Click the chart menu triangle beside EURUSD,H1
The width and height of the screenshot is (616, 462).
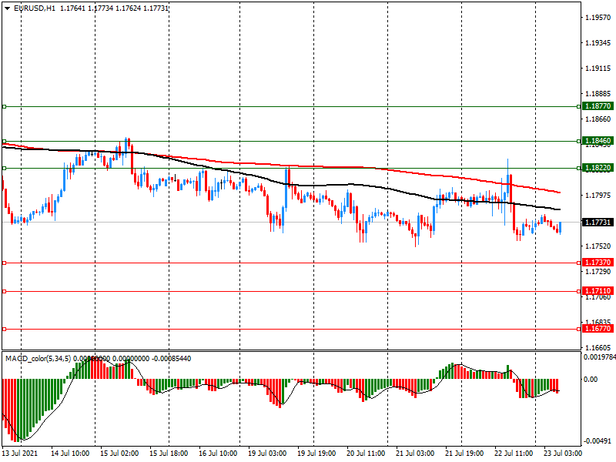[x=7, y=8]
